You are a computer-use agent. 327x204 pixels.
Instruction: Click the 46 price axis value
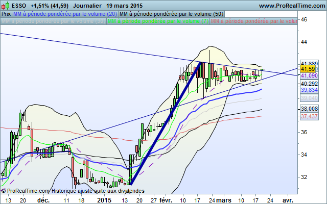click(304, 19)
